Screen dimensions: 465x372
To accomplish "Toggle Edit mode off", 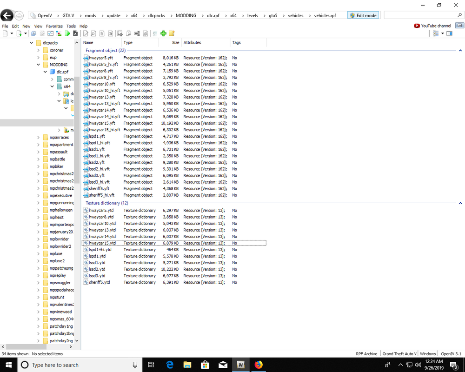I will pos(363,15).
